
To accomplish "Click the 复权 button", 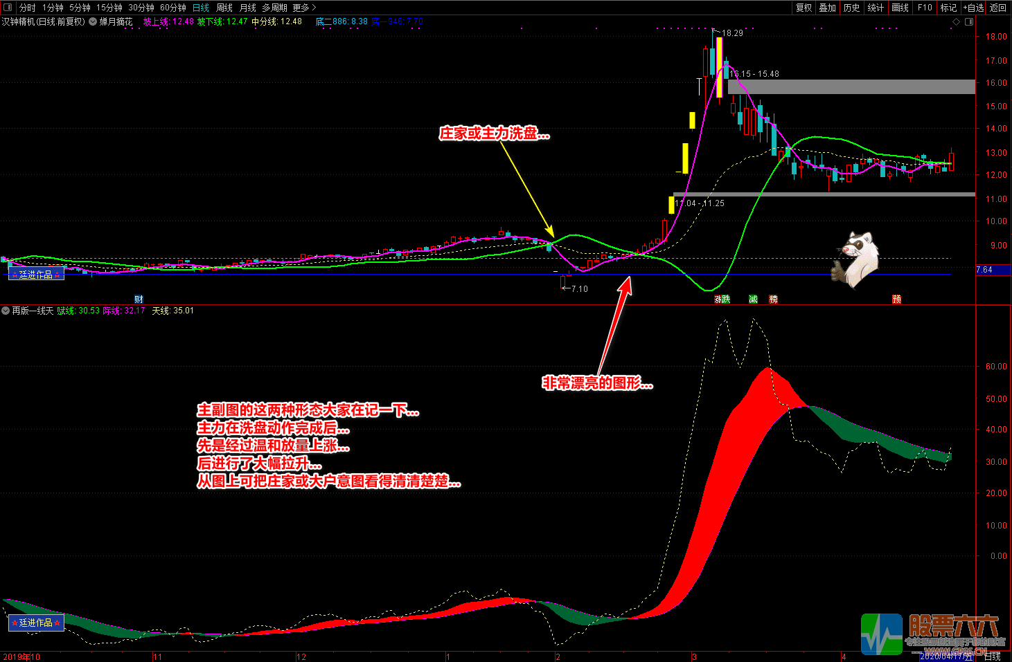I will pyautogui.click(x=804, y=8).
